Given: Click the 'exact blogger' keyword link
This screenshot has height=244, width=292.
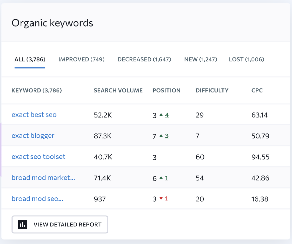Looking at the screenshot, I should click(x=33, y=136).
